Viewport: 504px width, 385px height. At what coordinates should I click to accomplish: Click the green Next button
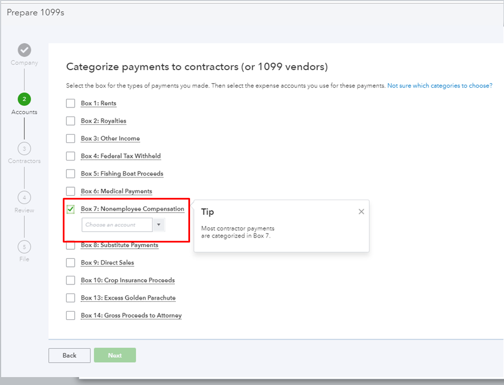pos(115,355)
